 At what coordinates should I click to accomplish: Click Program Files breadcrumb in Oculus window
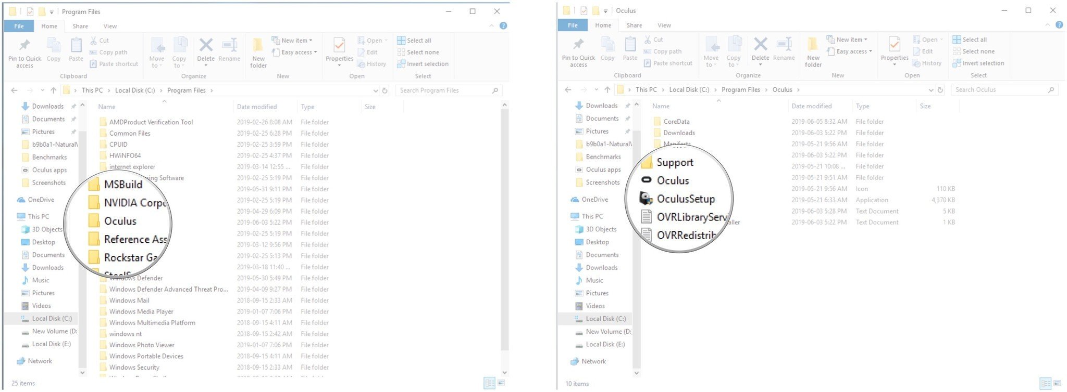click(x=740, y=89)
